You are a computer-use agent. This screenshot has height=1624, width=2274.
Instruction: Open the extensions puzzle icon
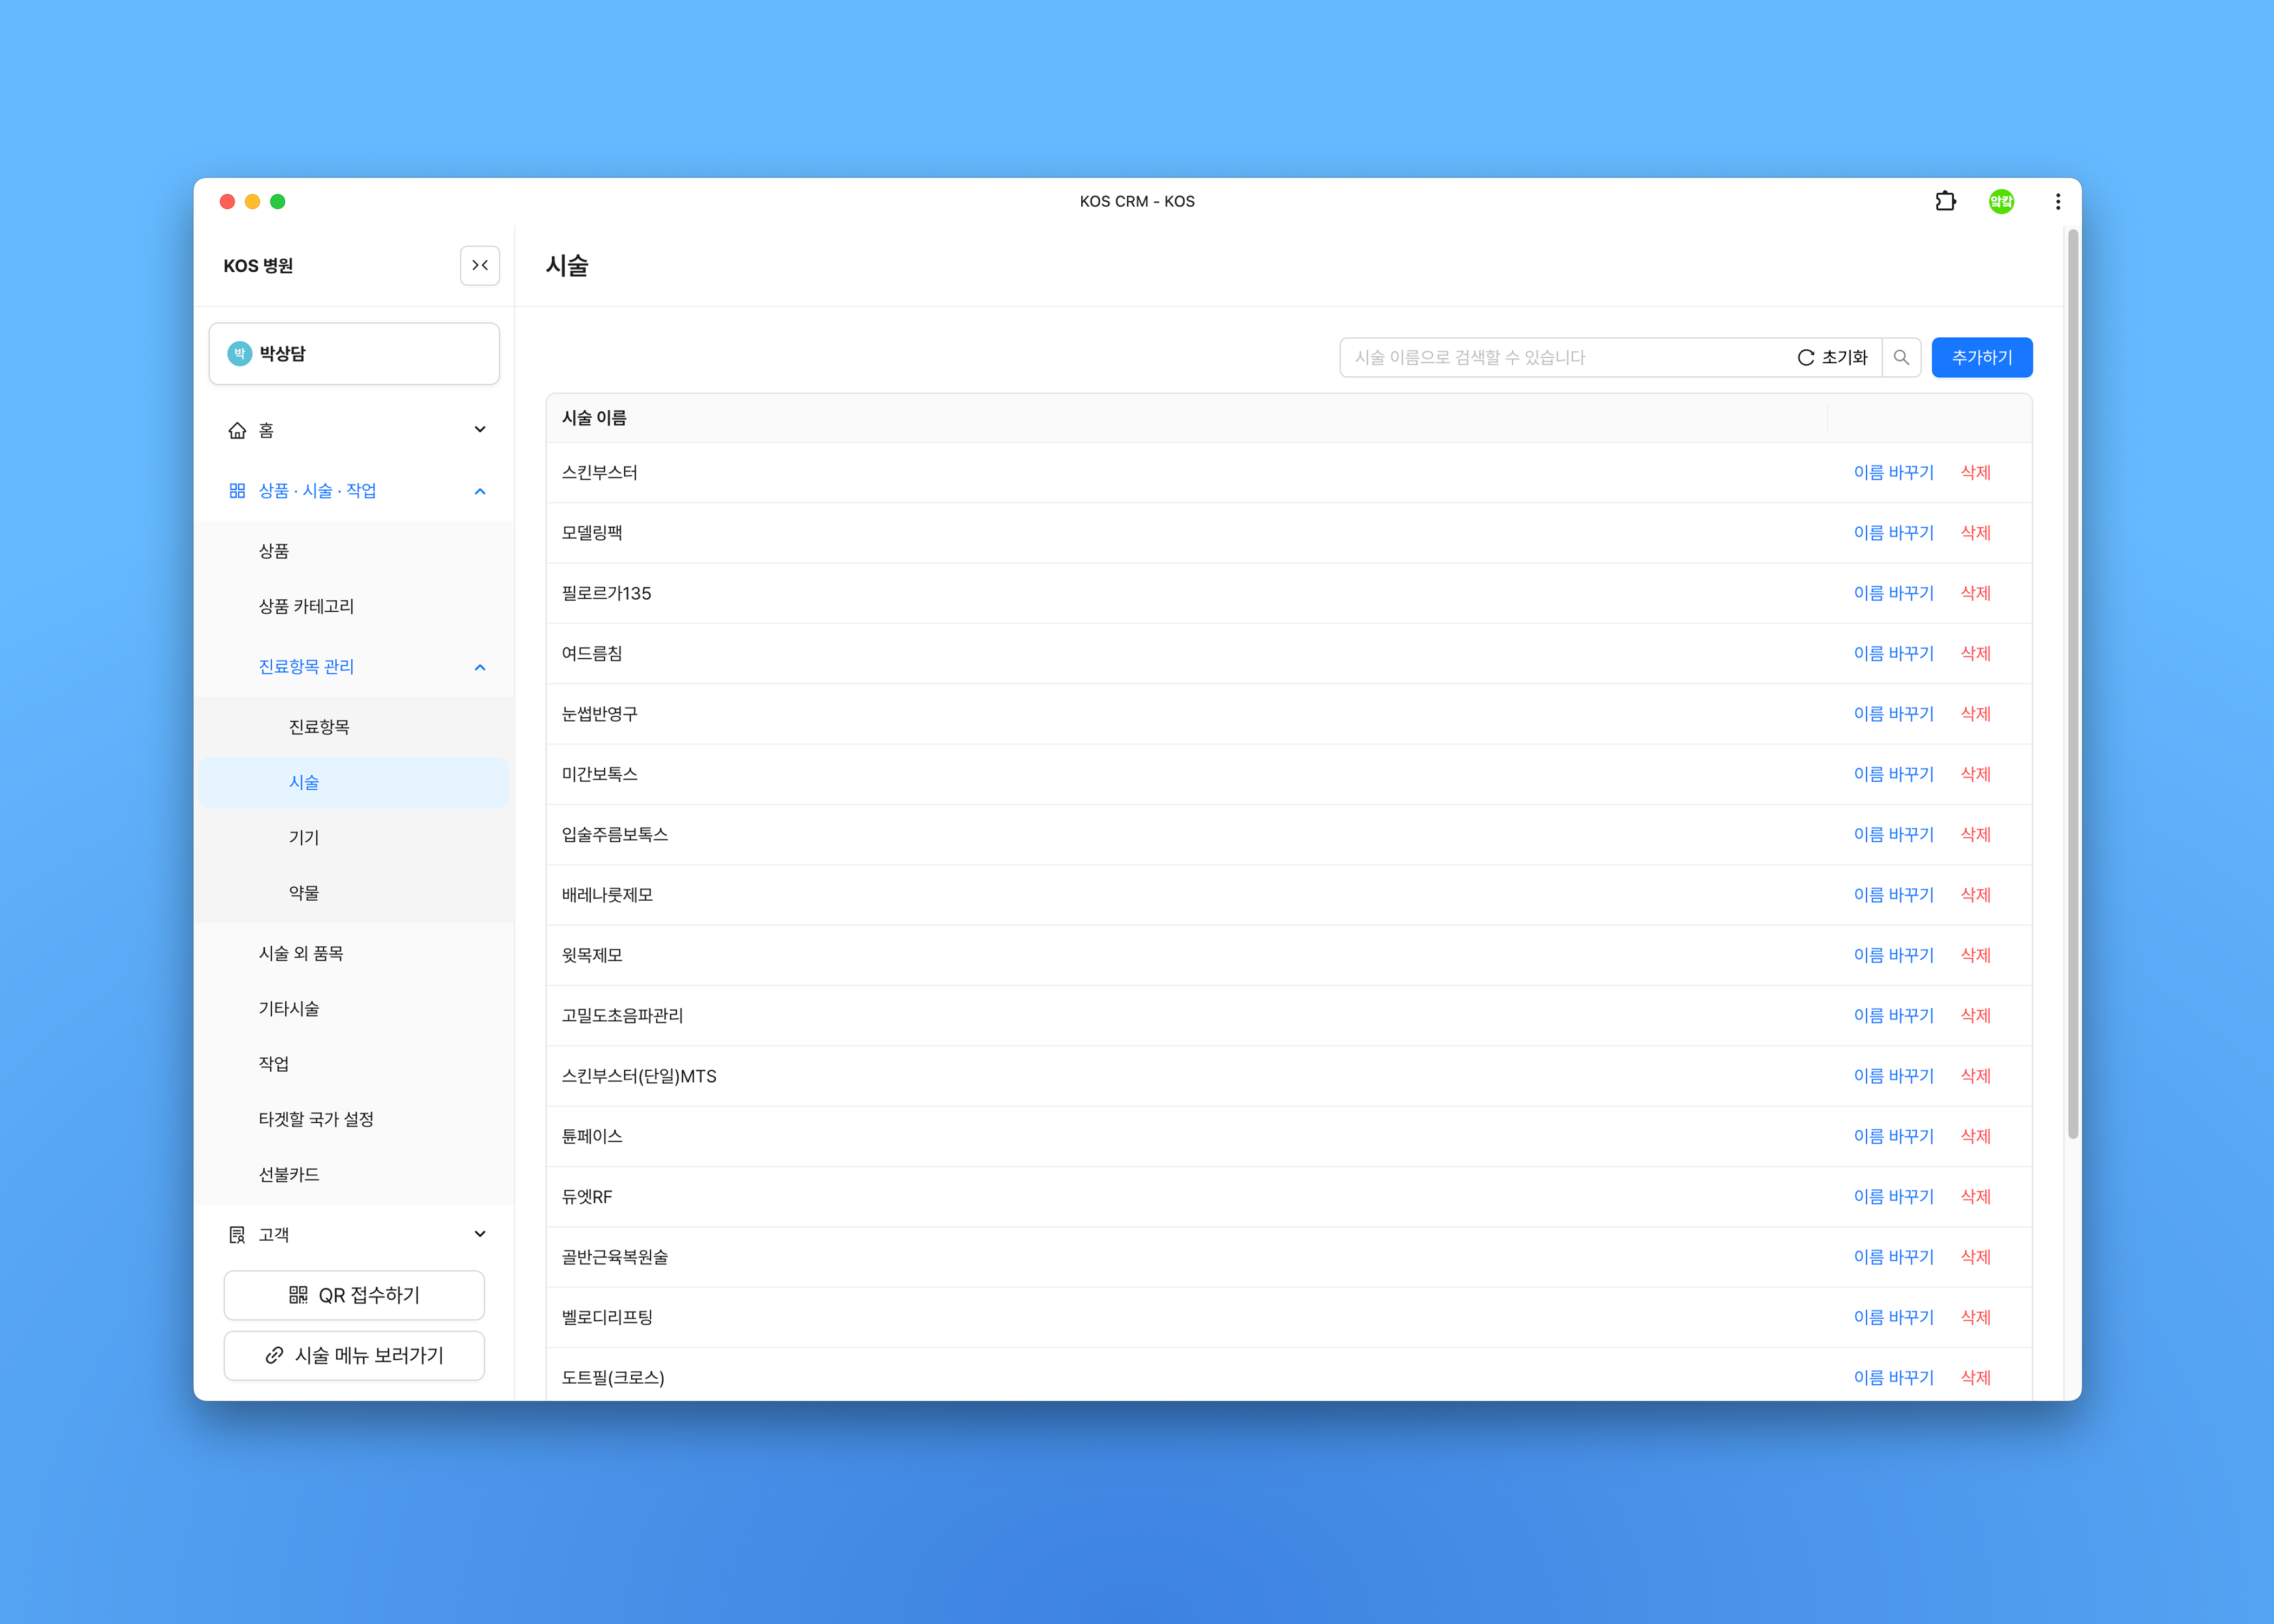(x=1945, y=202)
